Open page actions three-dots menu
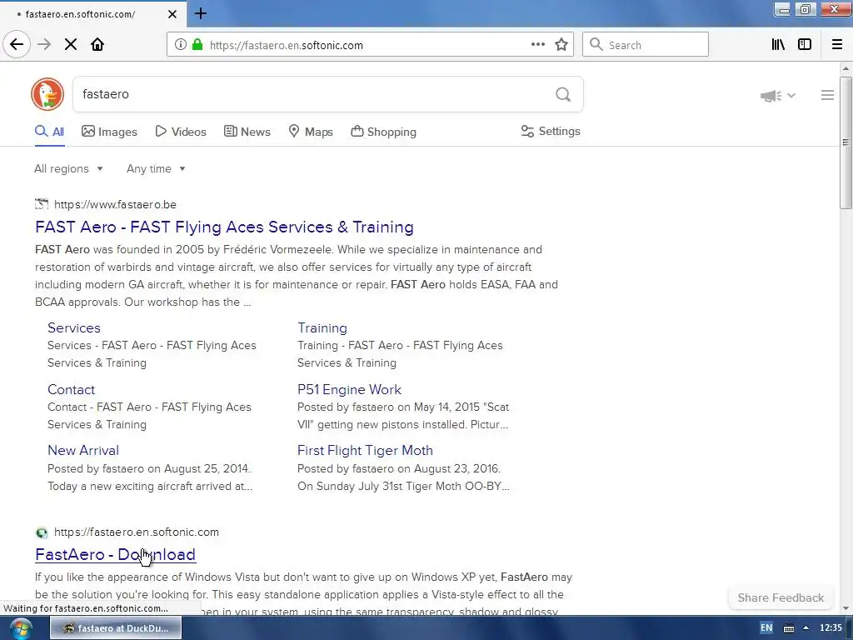The image size is (853, 640). (x=537, y=45)
